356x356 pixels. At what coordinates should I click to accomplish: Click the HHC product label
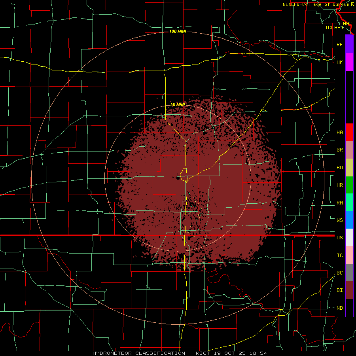coord(347,24)
